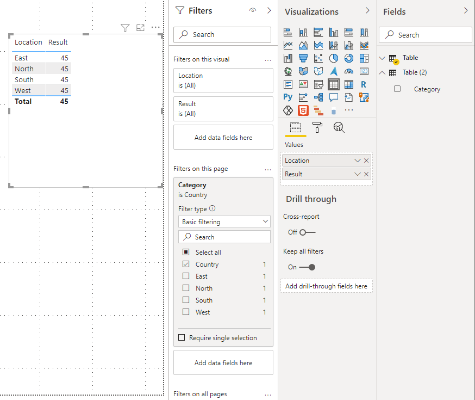Choose the R script visual
The height and width of the screenshot is (400, 475).
[364, 84]
